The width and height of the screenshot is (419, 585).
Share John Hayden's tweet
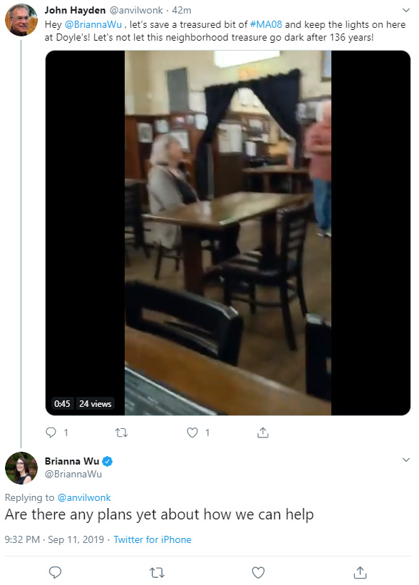(x=263, y=433)
